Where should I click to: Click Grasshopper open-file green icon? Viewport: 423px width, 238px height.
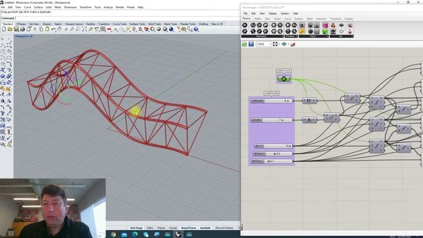point(245,44)
